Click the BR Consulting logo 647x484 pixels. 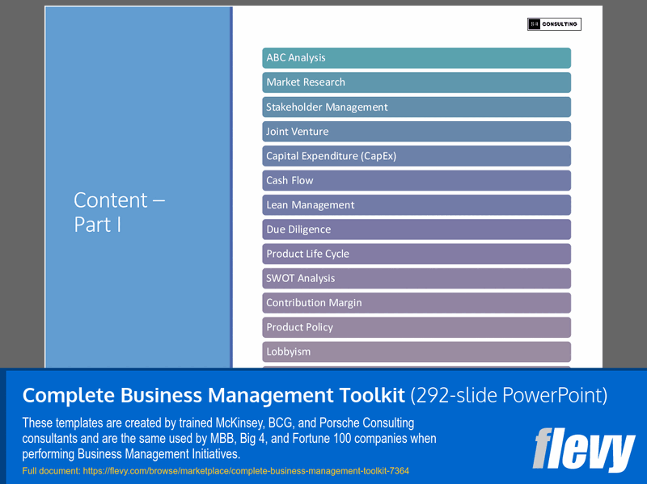click(555, 23)
